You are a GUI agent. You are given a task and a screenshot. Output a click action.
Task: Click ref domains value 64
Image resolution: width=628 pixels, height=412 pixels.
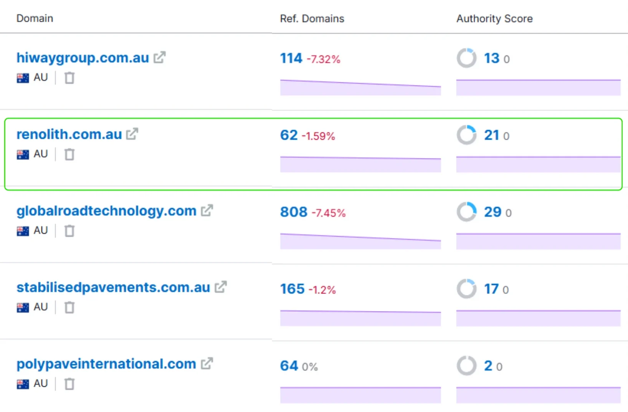pos(289,366)
